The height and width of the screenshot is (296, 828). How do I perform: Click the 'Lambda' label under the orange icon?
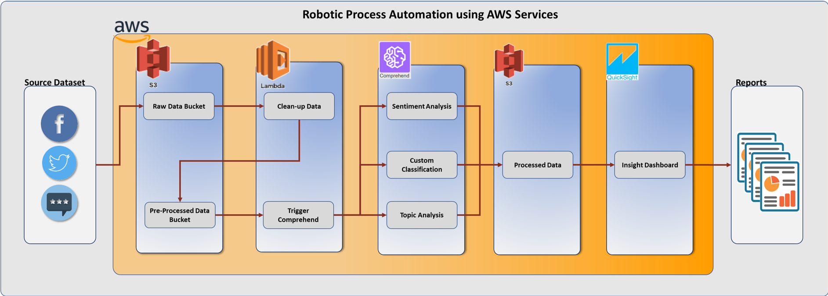(x=272, y=86)
